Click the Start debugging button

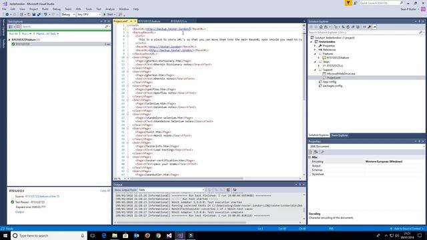108,15
